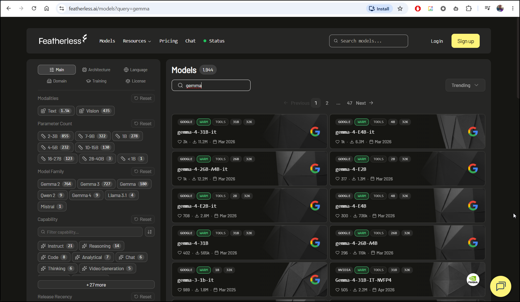The width and height of the screenshot is (520, 302).
Task: Go to page 2 of results
Action: click(327, 103)
